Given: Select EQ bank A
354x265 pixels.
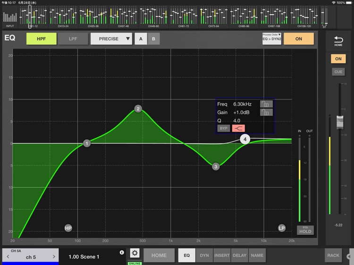Looking at the screenshot, I should 141,39.
